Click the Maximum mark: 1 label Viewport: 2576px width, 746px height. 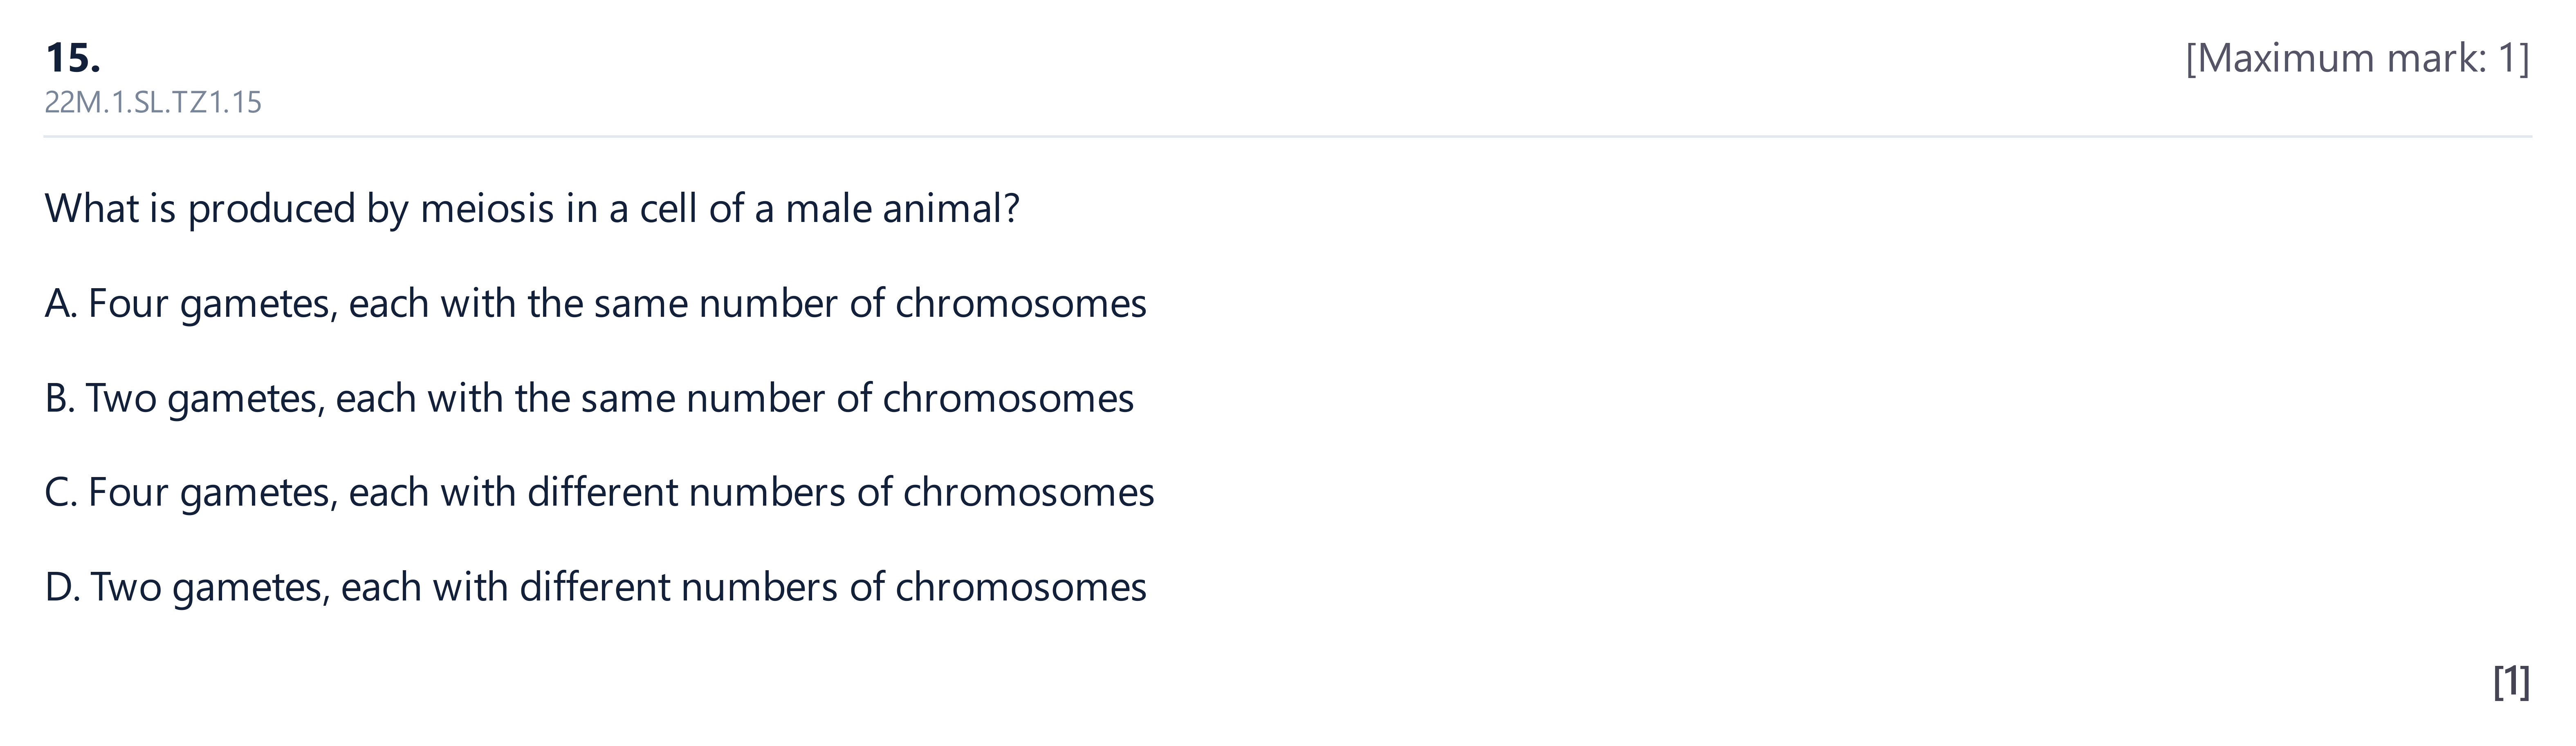pos(2357,58)
